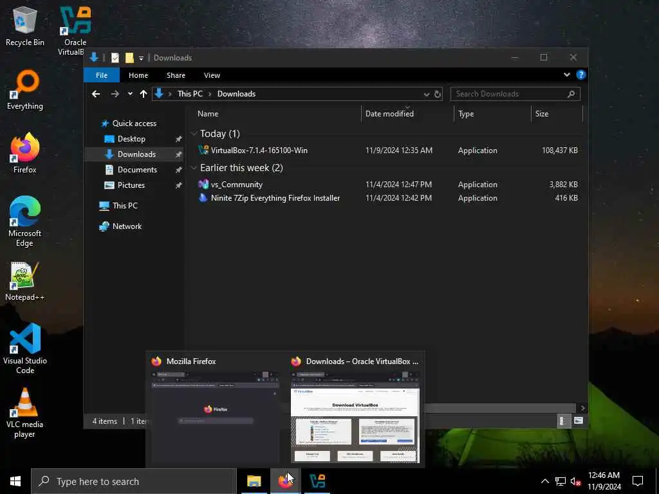
Task: Open Documents in navigation pane
Action: (x=137, y=170)
